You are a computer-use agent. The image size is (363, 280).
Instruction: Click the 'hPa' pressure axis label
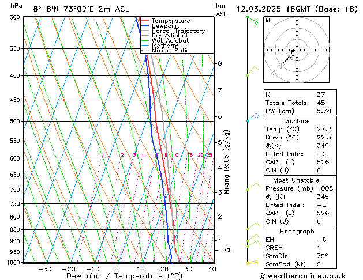(x=16, y=6)
